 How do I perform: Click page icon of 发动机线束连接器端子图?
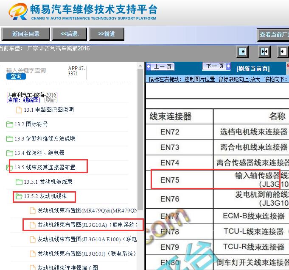pyautogui.click(x=33, y=267)
